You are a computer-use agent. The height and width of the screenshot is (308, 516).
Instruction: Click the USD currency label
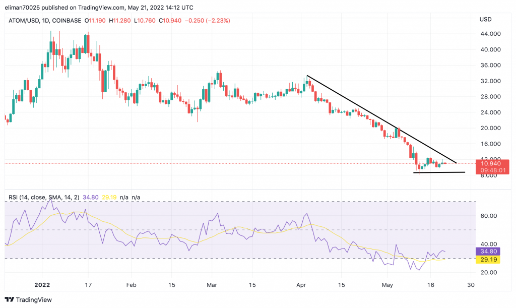coord(485,20)
